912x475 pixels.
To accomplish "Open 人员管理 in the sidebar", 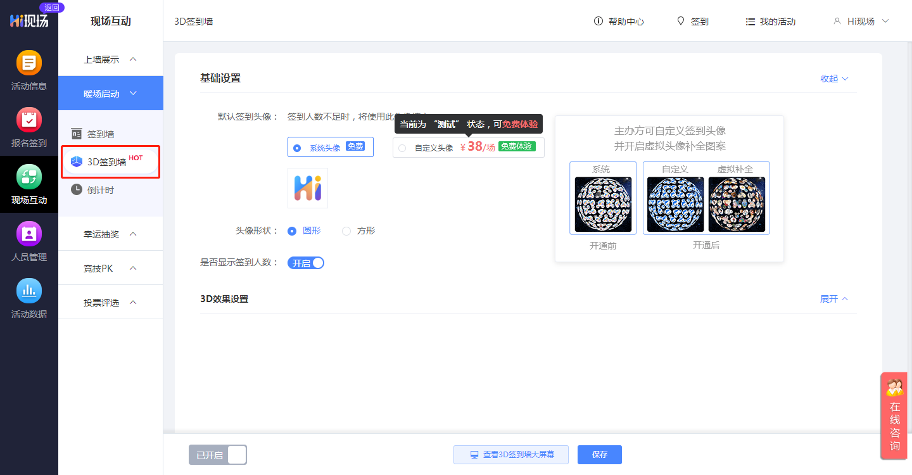I will click(x=28, y=240).
